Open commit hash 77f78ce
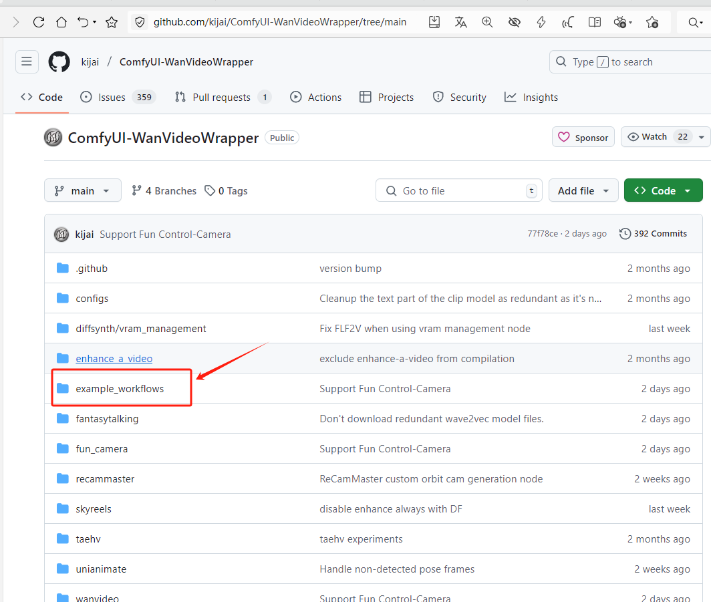The image size is (711, 602). click(x=543, y=233)
